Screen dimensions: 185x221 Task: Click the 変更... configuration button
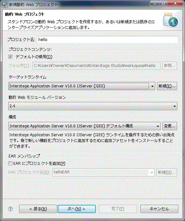pos(170,126)
